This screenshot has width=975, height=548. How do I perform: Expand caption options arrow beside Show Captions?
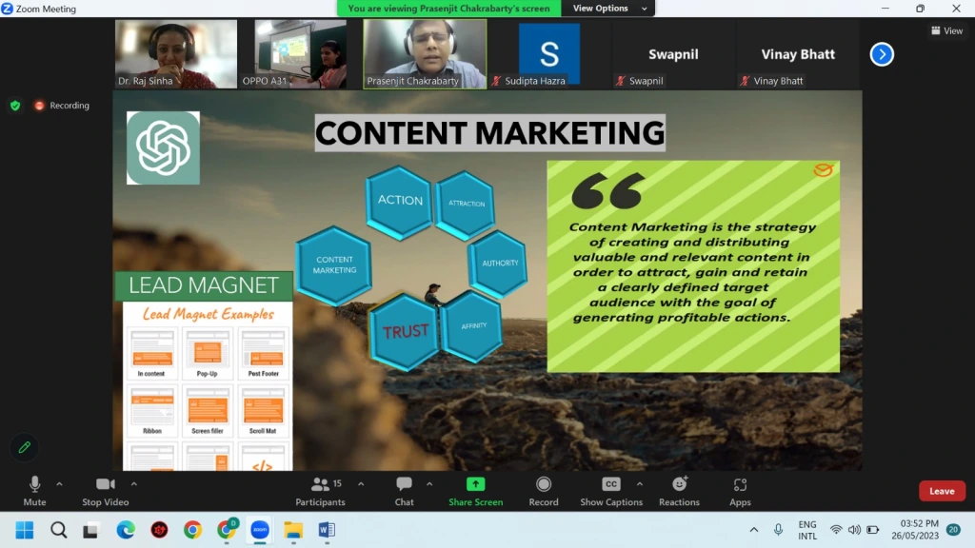639,483
